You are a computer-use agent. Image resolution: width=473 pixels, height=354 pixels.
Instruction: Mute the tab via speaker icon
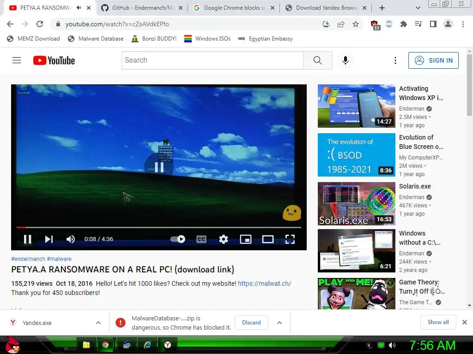coord(79,8)
